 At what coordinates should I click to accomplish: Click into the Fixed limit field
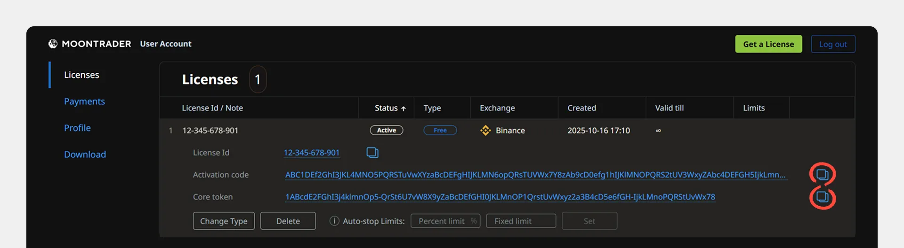(x=521, y=221)
